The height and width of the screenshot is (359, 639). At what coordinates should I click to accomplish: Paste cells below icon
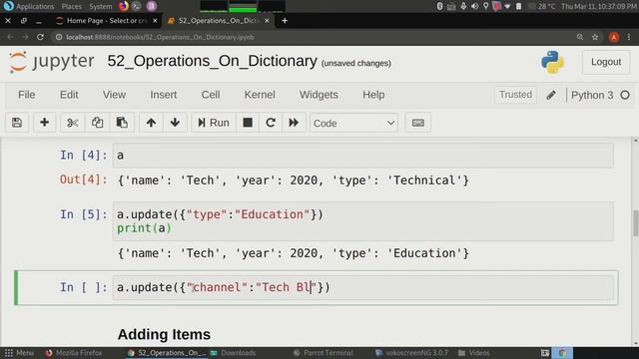click(122, 123)
